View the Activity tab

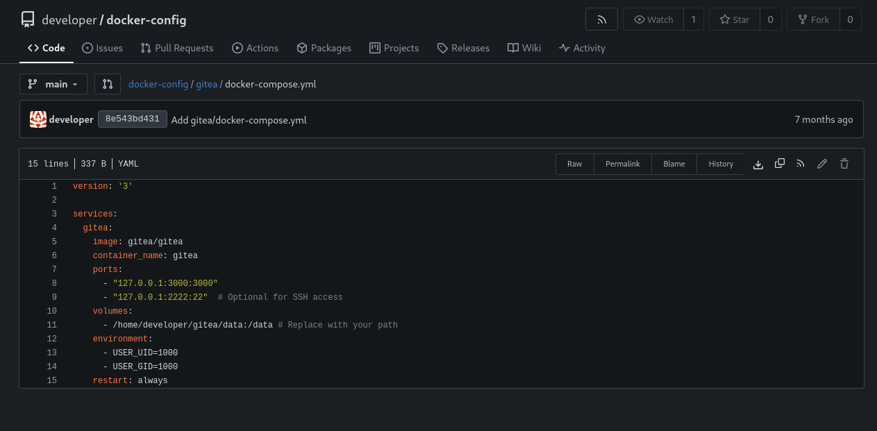(582, 48)
